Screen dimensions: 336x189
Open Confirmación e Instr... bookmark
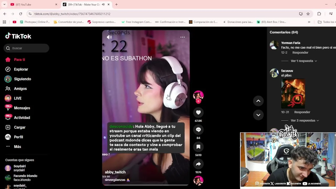[x=170, y=22]
